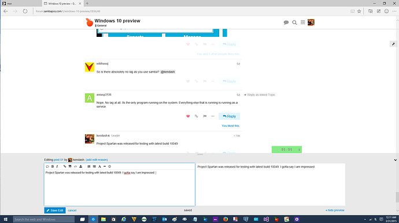Open File Explorer from taskbar

[104, 219]
